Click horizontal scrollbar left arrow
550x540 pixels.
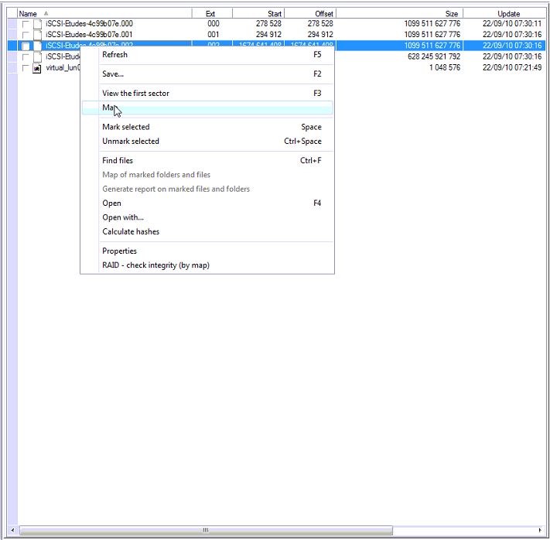pyautogui.click(x=12, y=530)
